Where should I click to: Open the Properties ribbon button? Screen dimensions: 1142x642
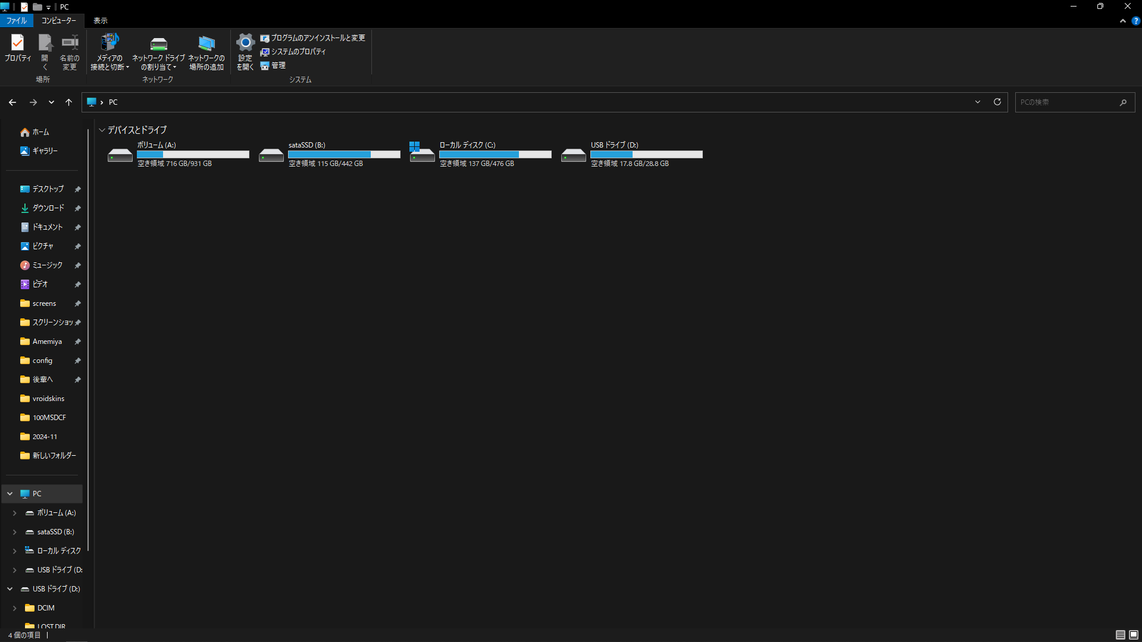click(18, 49)
